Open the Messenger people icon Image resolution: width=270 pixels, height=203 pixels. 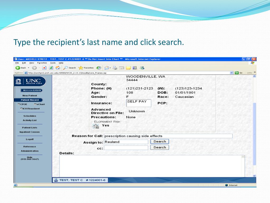coord(142,68)
